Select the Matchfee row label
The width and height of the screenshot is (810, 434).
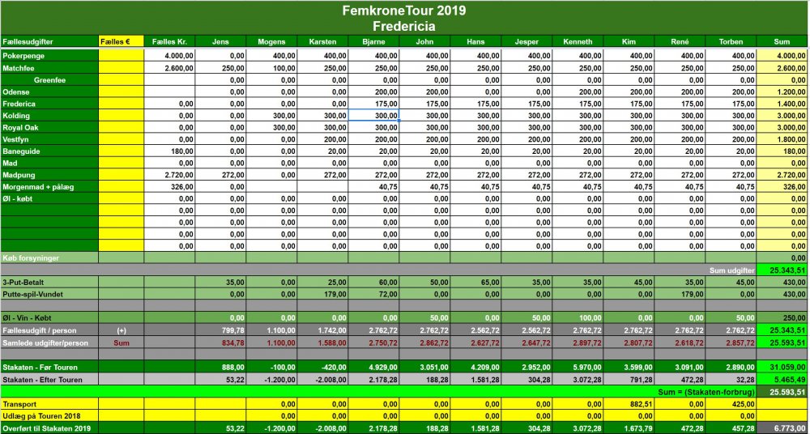[49, 68]
